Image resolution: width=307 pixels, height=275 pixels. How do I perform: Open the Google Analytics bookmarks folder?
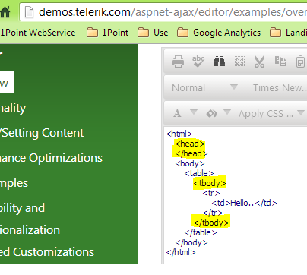point(219,33)
